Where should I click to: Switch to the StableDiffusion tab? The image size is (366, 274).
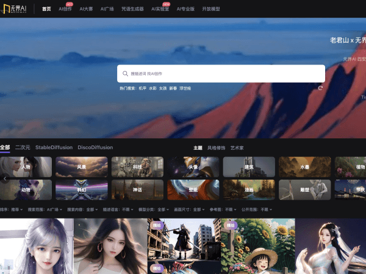(x=54, y=147)
